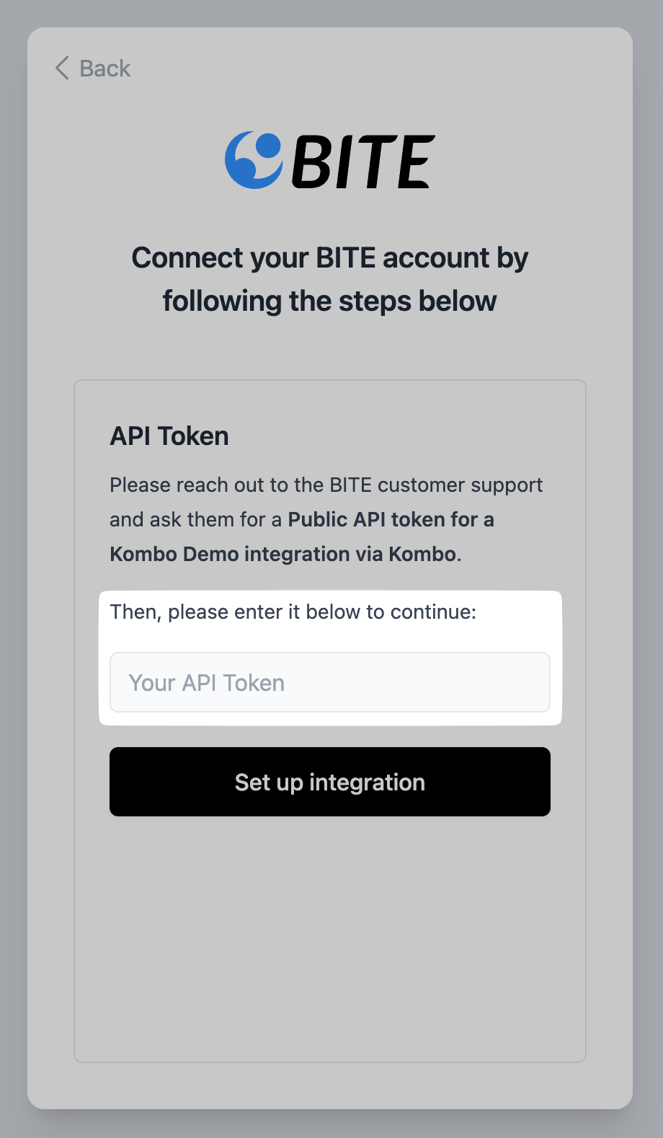This screenshot has width=663, height=1138.
Task: Click the words "customer support" in the instructions
Action: [x=460, y=485]
